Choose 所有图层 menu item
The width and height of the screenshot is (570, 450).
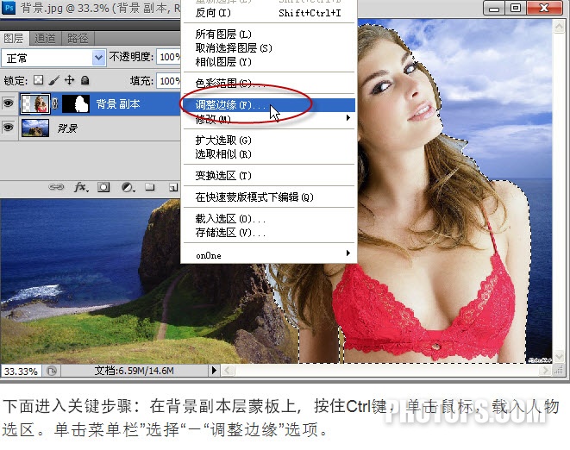pos(269,34)
